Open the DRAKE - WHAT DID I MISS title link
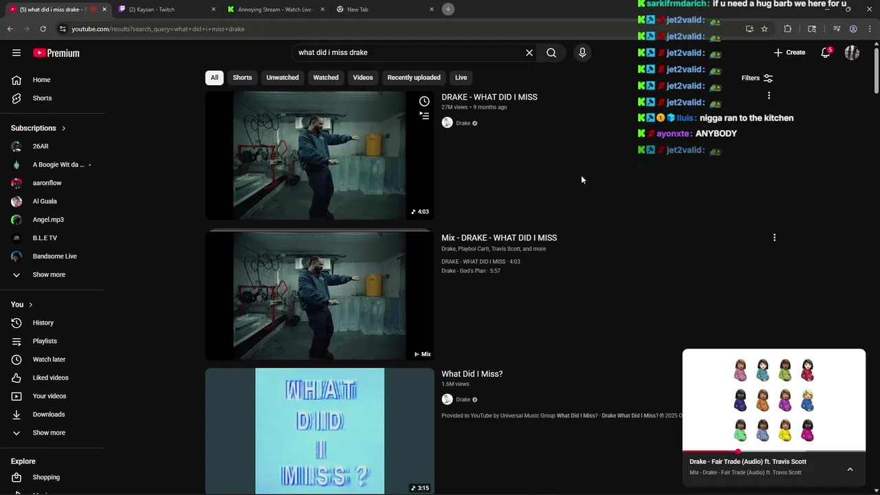Image resolution: width=880 pixels, height=495 pixels. click(489, 98)
